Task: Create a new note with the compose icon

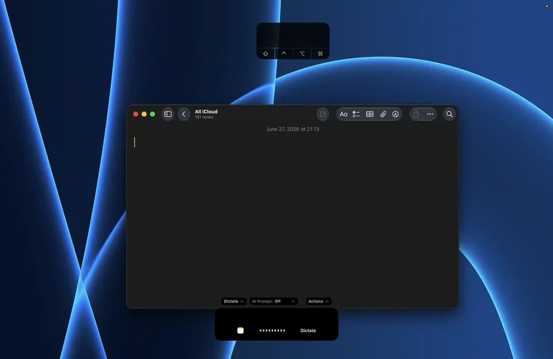Action: point(323,114)
